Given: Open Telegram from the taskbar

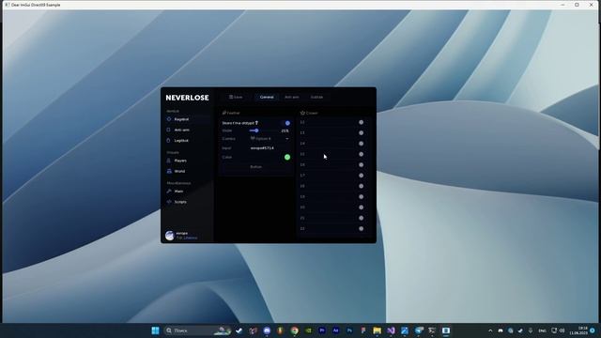Looking at the screenshot, I should [x=419, y=330].
